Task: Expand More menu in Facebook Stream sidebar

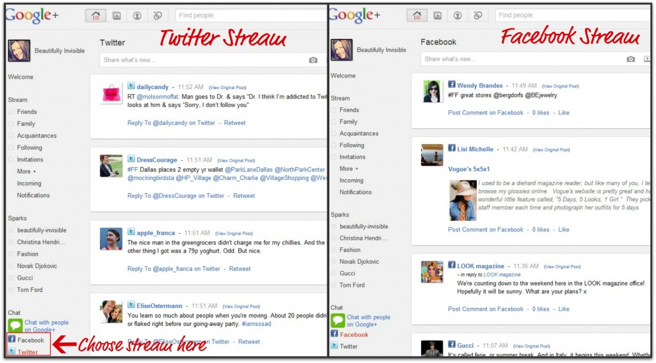Action: tap(349, 168)
